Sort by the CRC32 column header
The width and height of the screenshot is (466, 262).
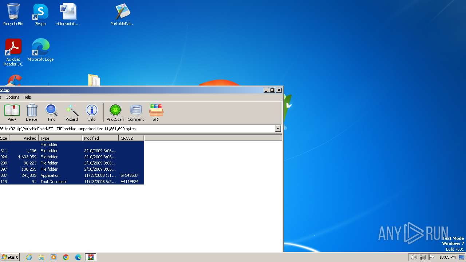(131, 138)
